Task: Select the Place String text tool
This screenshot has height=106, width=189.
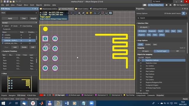Action: click(x=95, y=13)
